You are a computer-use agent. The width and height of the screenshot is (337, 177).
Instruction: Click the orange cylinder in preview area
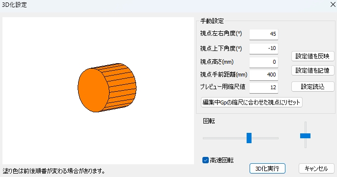click(x=107, y=88)
